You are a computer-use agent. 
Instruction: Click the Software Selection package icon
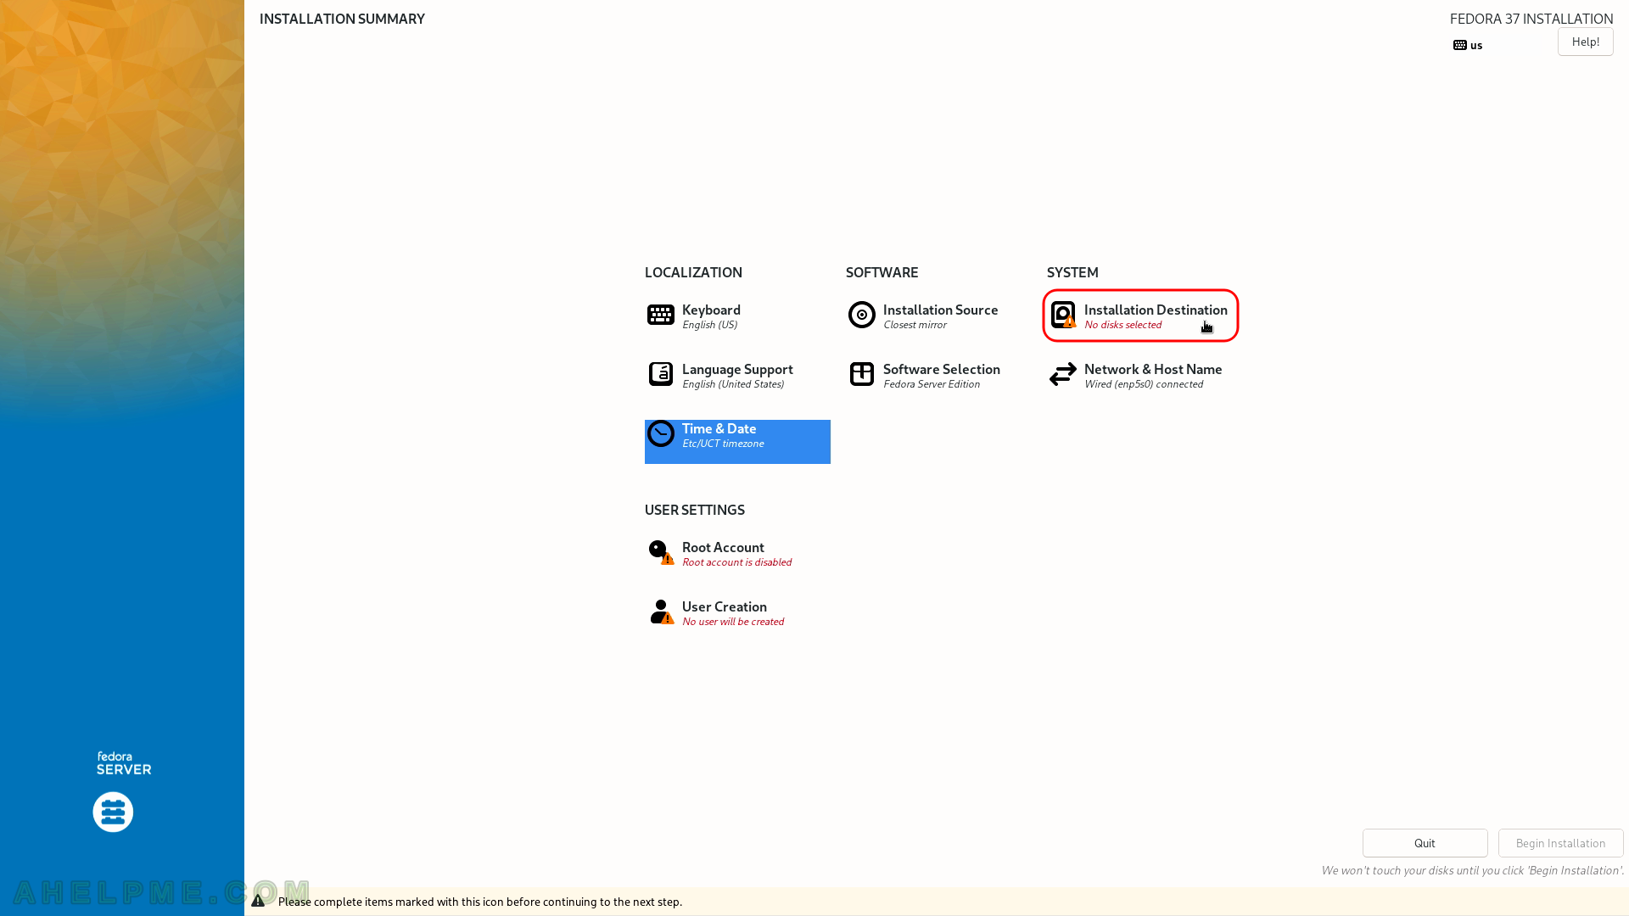(x=861, y=374)
